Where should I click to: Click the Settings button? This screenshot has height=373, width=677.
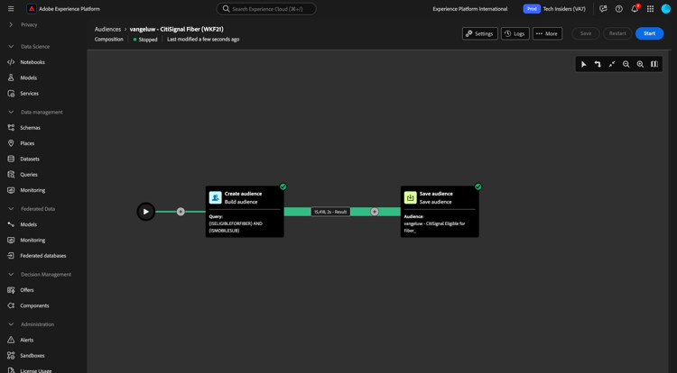coord(479,33)
